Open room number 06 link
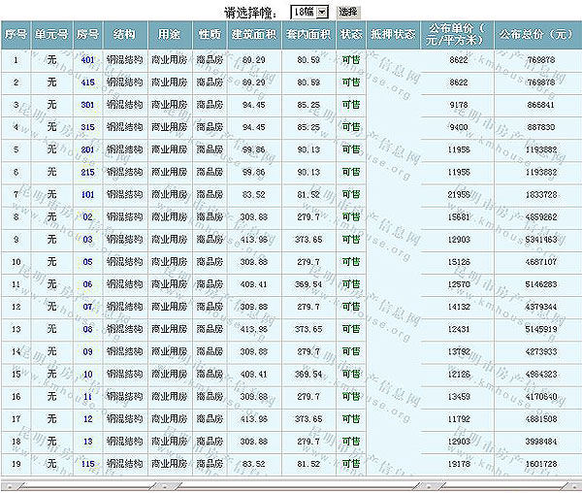This screenshot has height=493, width=582. (88, 283)
